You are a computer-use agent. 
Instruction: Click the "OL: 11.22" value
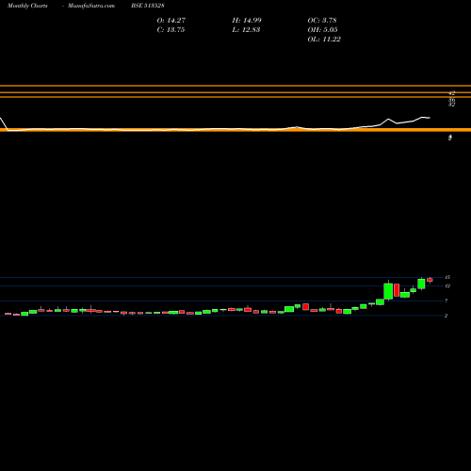(324, 39)
